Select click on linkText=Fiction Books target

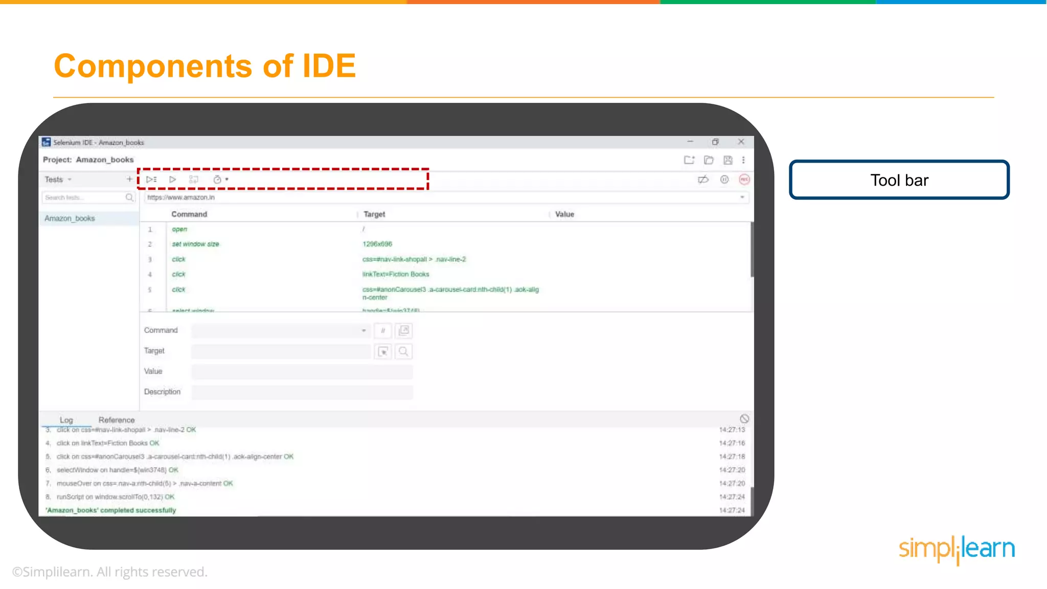point(396,274)
